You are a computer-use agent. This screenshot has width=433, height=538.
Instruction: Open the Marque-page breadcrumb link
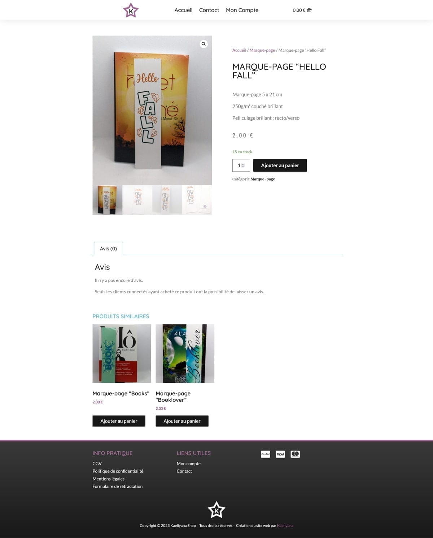[x=262, y=50]
